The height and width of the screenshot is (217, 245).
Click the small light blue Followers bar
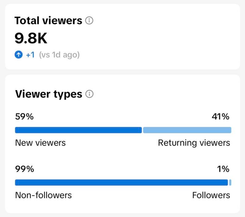(x=230, y=183)
